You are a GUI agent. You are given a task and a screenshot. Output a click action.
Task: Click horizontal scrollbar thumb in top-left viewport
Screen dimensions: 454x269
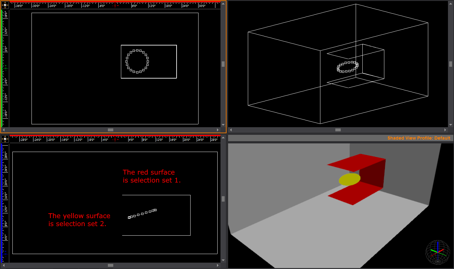pos(110,130)
